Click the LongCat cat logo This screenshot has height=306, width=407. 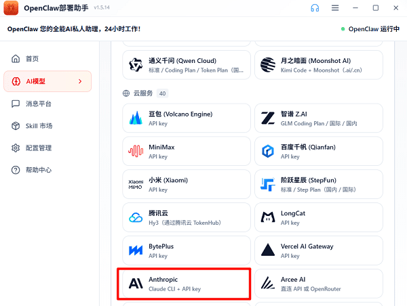click(x=268, y=217)
